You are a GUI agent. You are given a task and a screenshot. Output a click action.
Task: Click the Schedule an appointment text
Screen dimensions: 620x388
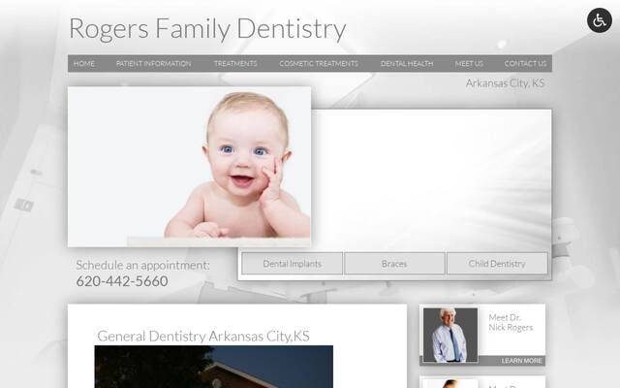click(142, 265)
